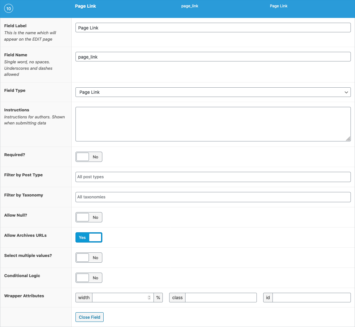Click the wrapper class input field
The width and height of the screenshot is (355, 327).
pos(221,298)
